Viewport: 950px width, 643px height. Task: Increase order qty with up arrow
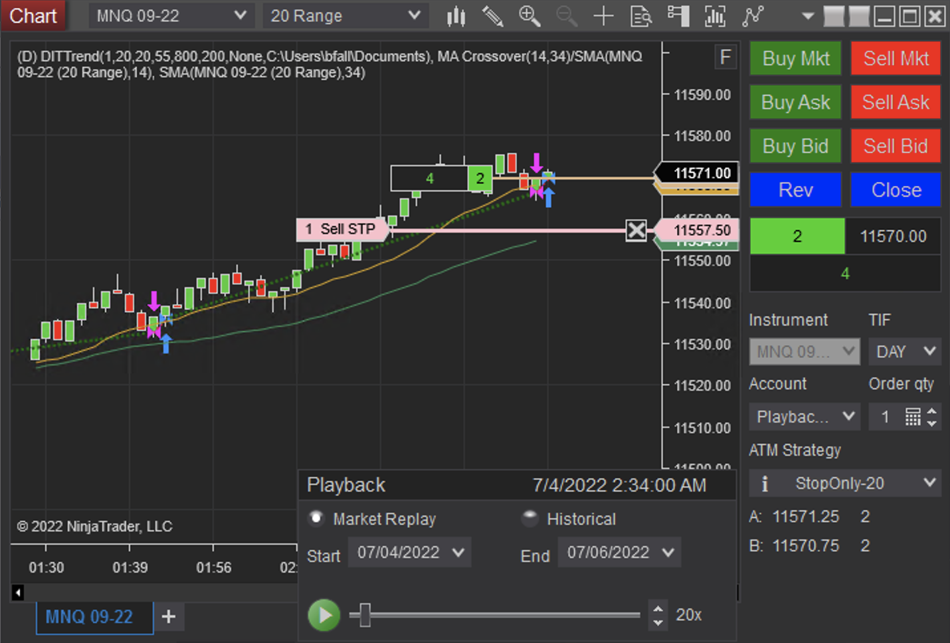click(931, 411)
